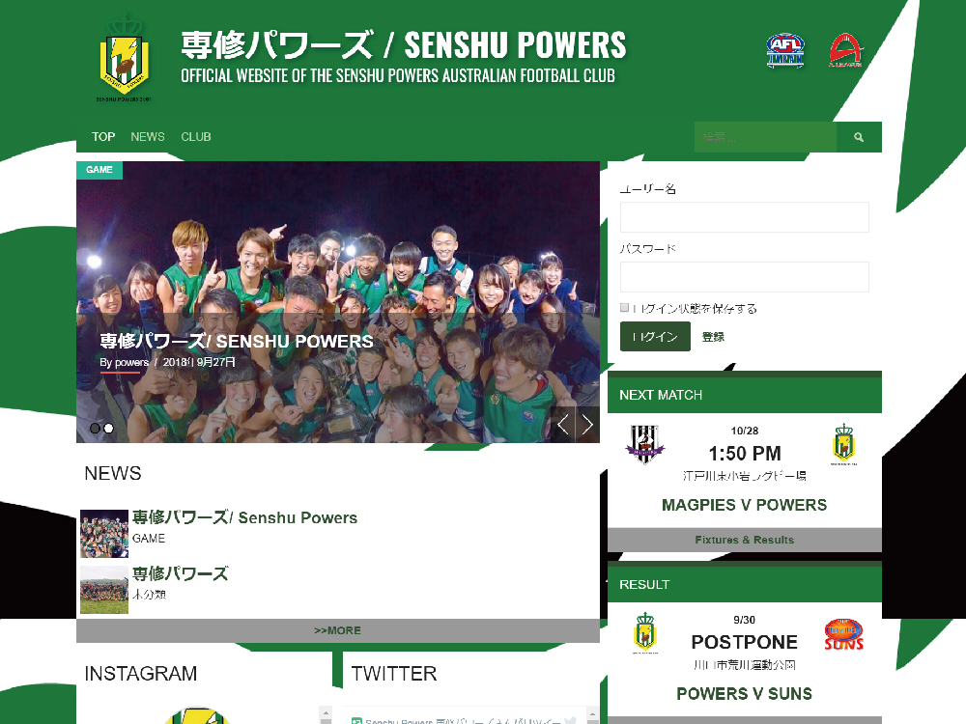Select the first slider dot indicator
Image resolution: width=966 pixels, height=724 pixels.
(95, 429)
